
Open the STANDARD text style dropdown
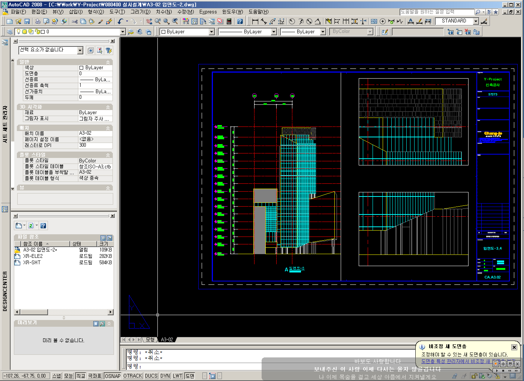point(476,21)
